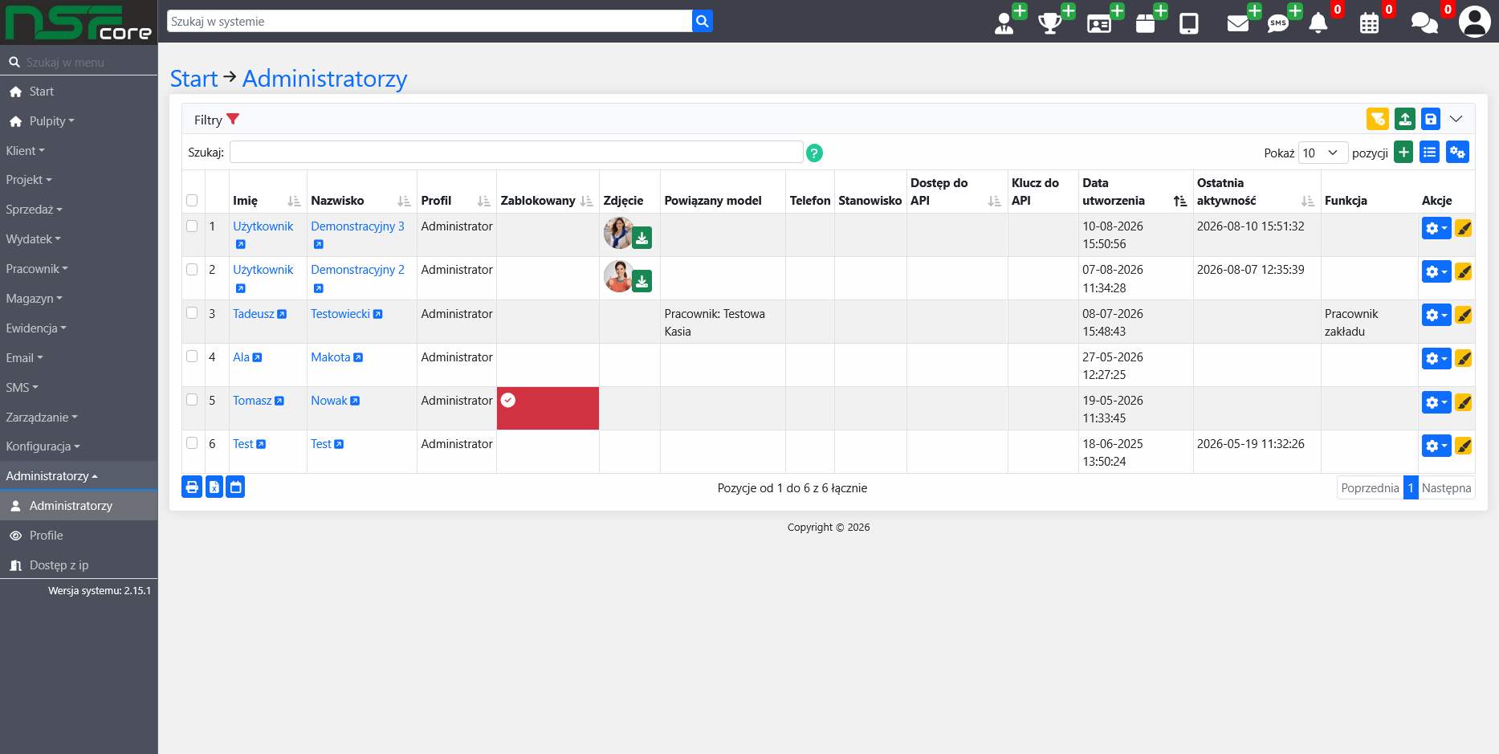Click the Następna pagination button
Viewport: 1499px width, 754px height.
click(1446, 487)
